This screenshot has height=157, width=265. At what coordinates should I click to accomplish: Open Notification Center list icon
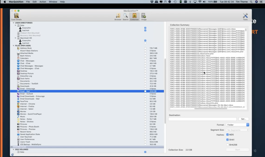tap(261, 2)
